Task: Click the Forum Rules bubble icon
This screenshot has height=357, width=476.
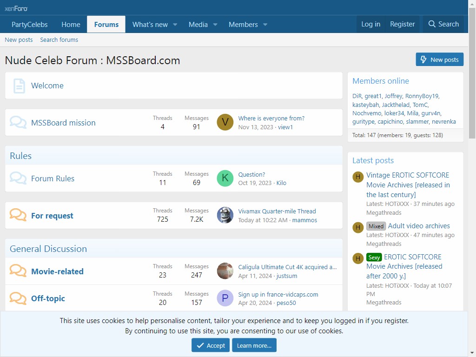Action: coord(18,178)
